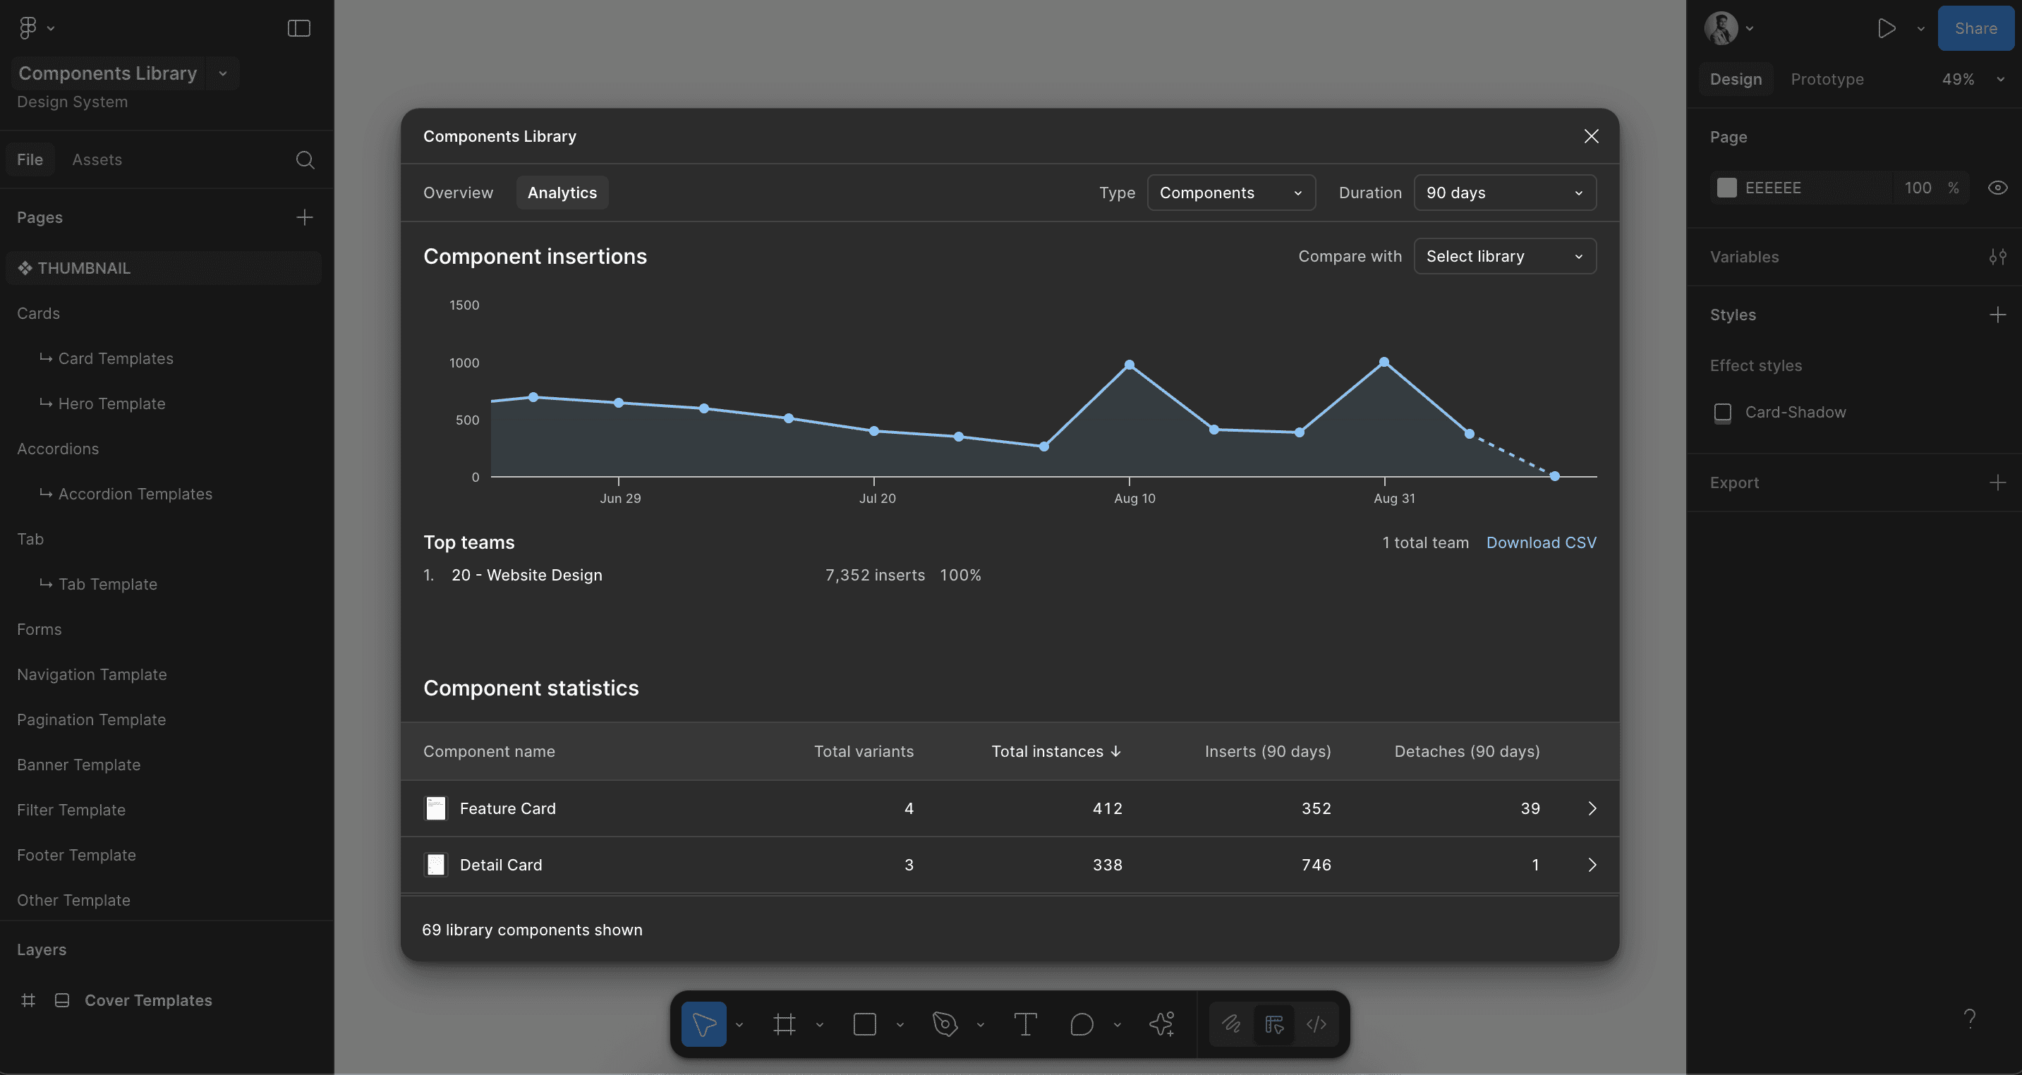Screen dimensions: 2022x1075
Task: Open the Type Components dropdown
Action: (1231, 193)
